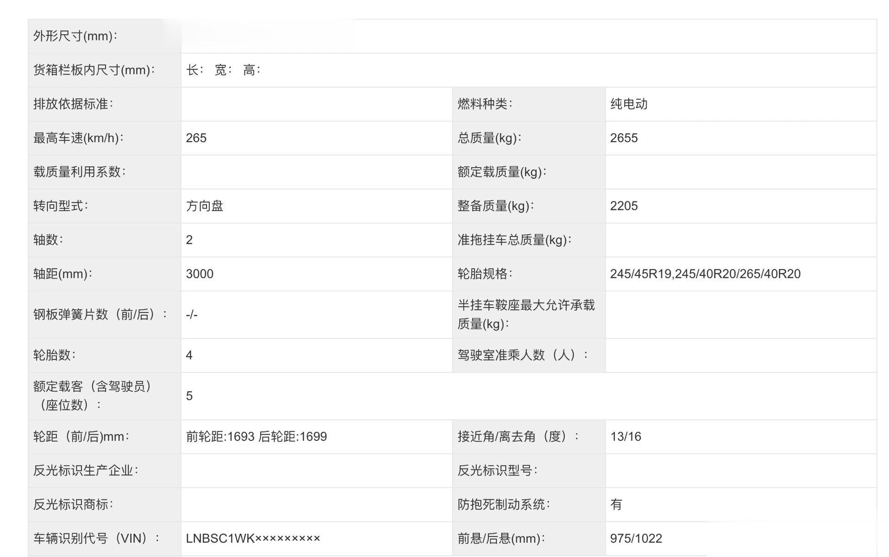
Task: Click the 防抱死制动系统 label
Action: [x=504, y=504]
